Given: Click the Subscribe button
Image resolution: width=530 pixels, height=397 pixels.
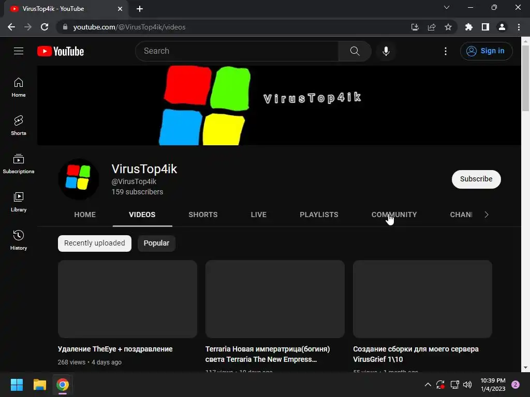Looking at the screenshot, I should pyautogui.click(x=476, y=179).
